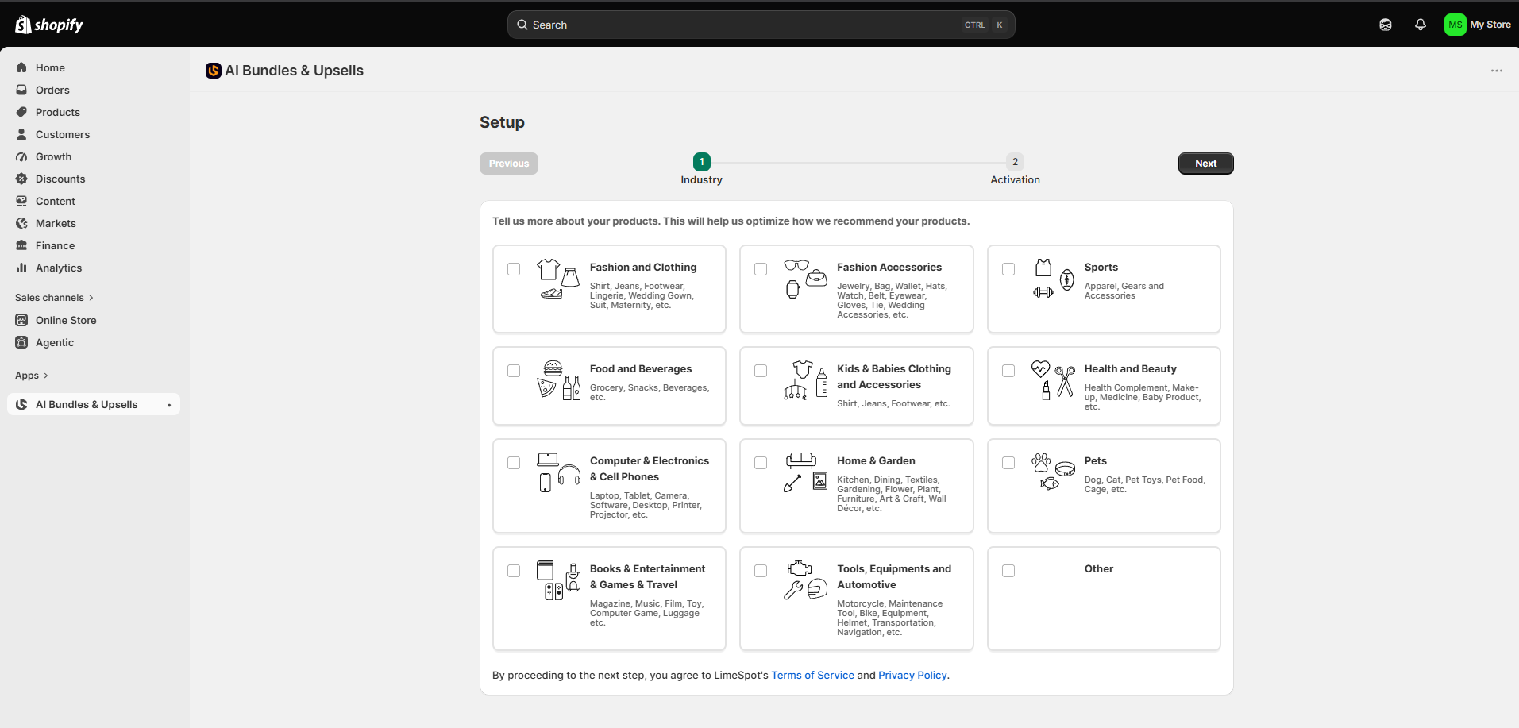Image resolution: width=1519 pixels, height=728 pixels.
Task: Click the Orders icon in sidebar
Action: (x=21, y=90)
